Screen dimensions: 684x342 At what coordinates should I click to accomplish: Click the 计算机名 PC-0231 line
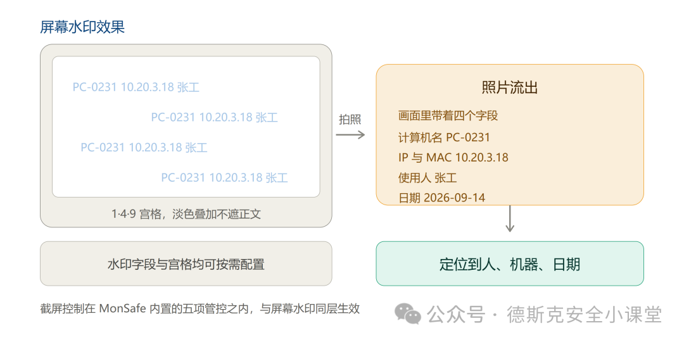pyautogui.click(x=444, y=138)
